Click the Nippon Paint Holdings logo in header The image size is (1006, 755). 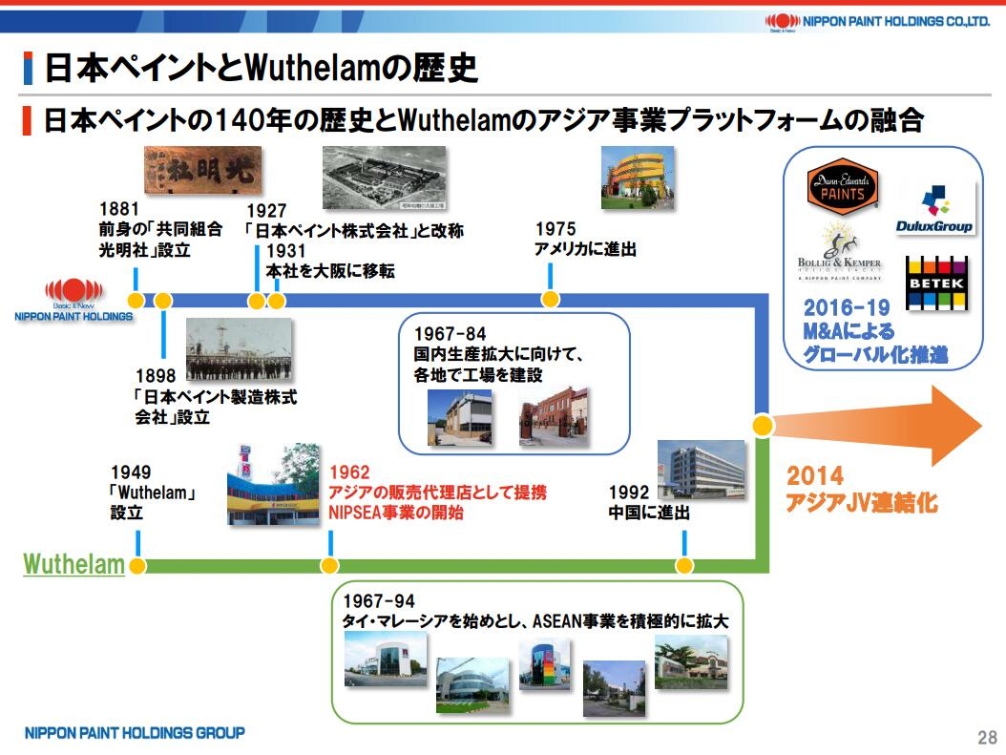coord(875,20)
